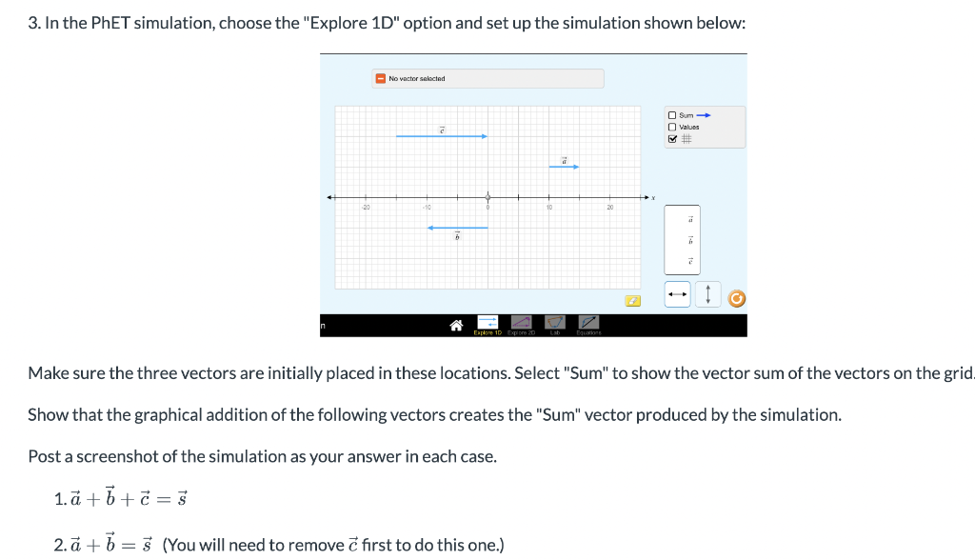Screen dimensions: 975x560
Task: Select the vertical orientation button
Action: pos(707,294)
